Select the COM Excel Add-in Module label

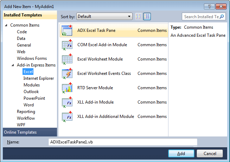(102, 45)
